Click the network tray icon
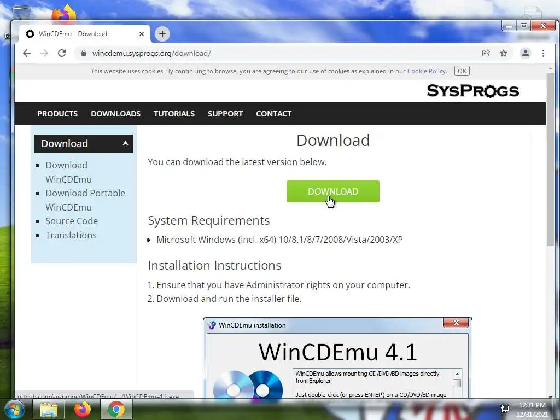560x420 pixels. (x=505, y=409)
